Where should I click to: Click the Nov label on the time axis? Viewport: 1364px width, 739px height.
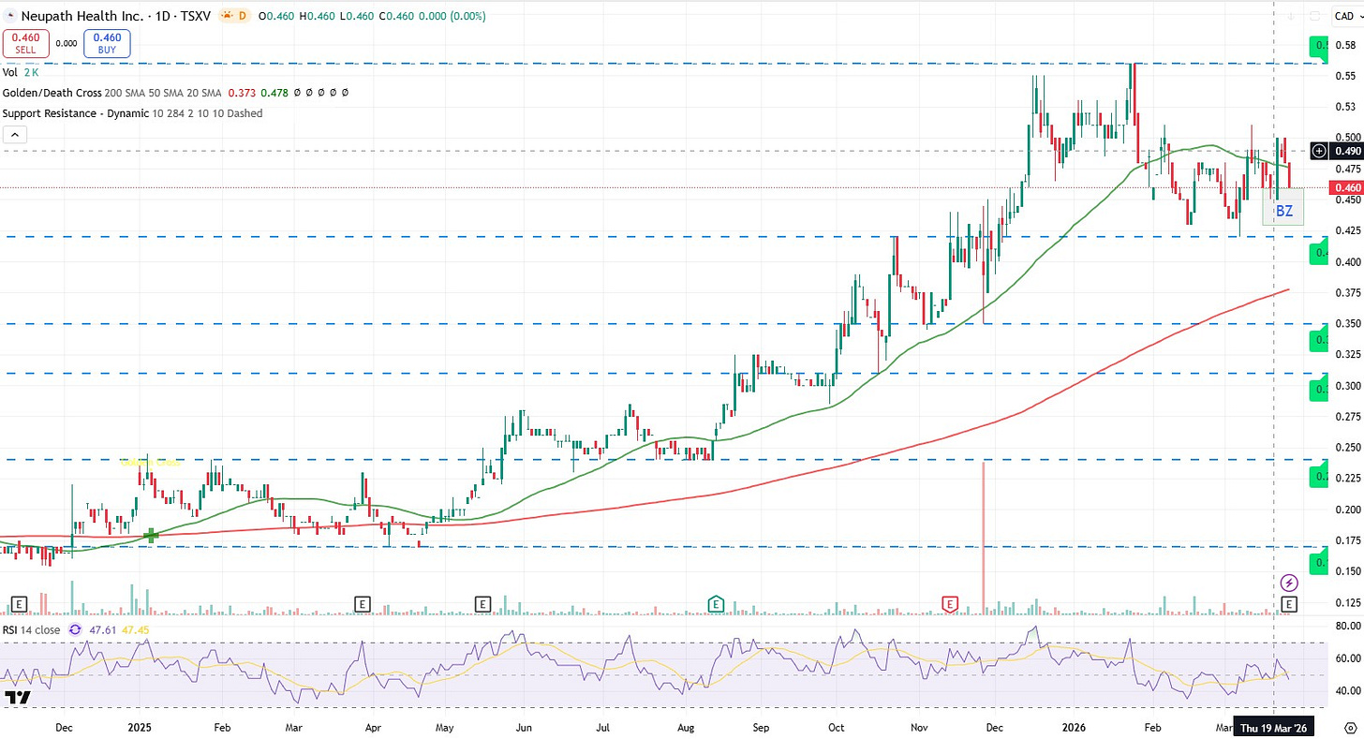918,727
